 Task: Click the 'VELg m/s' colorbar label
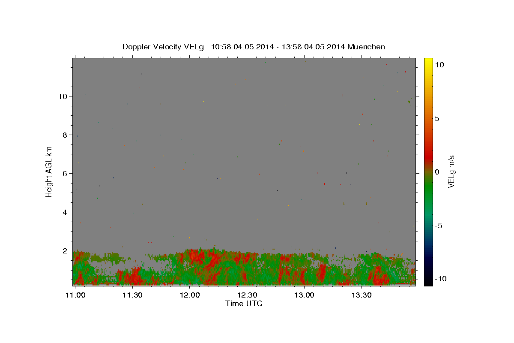pyautogui.click(x=451, y=171)
